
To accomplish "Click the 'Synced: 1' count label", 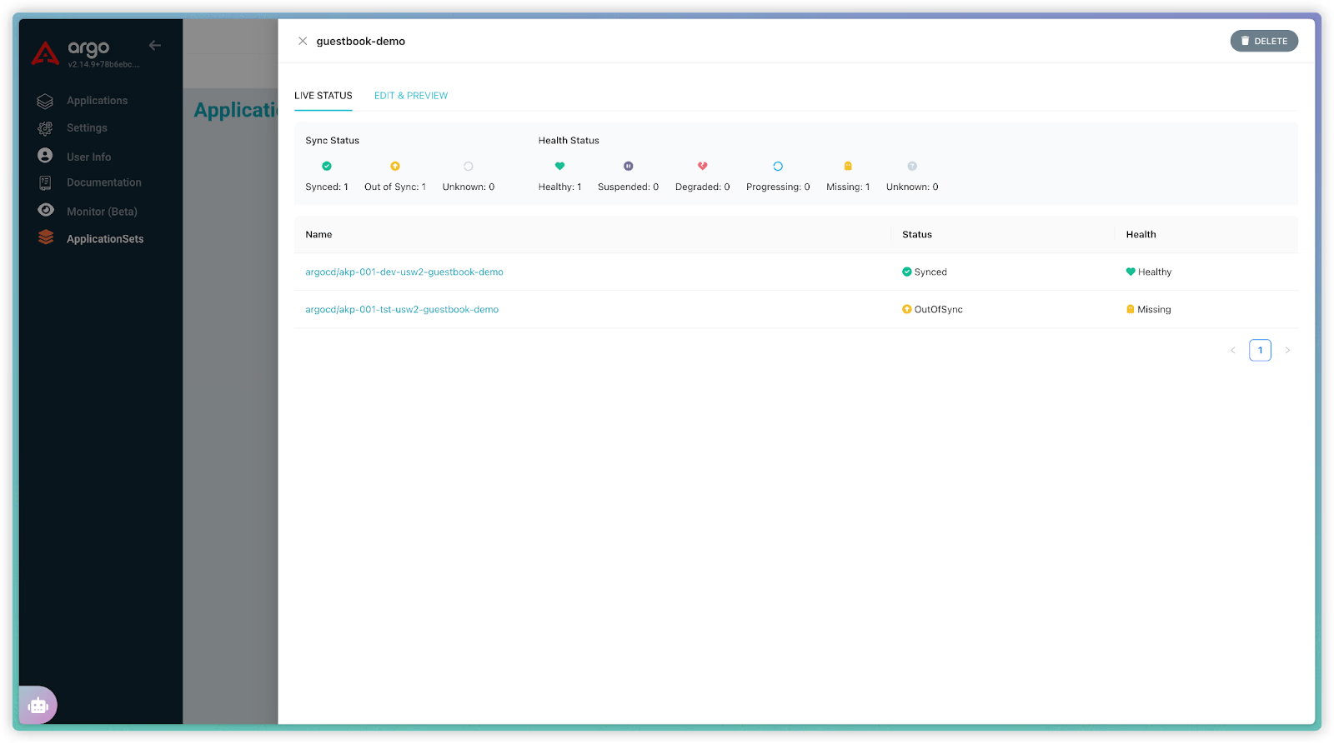I will pos(327,187).
